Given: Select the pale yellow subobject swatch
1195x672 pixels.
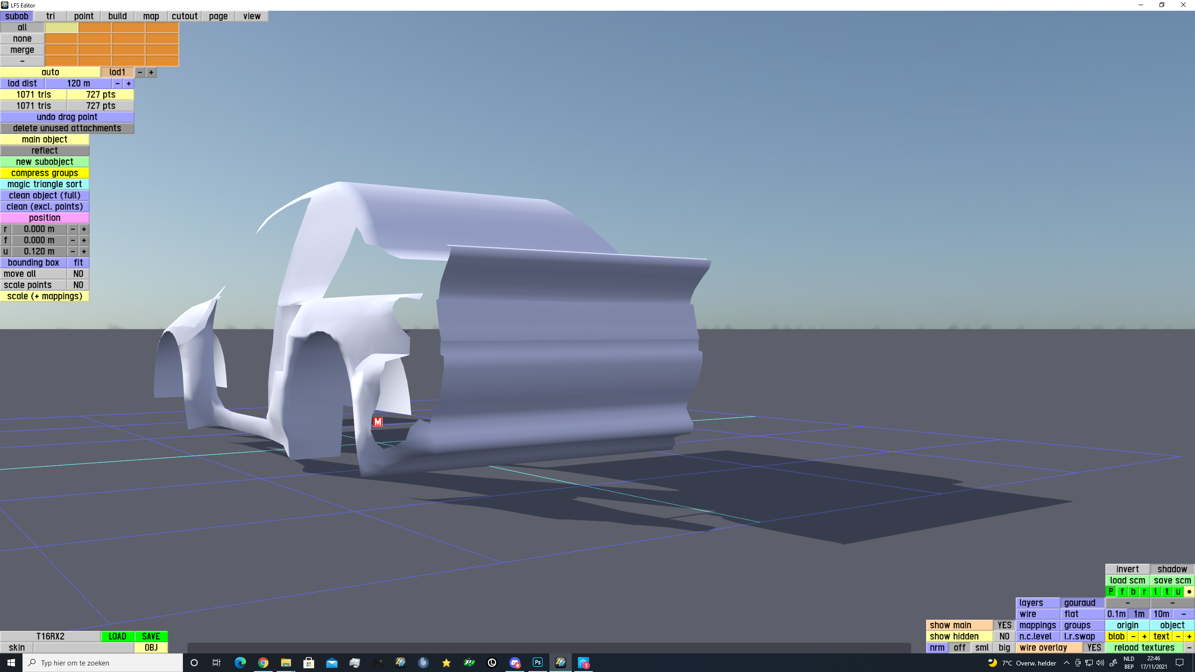Looking at the screenshot, I should [61, 28].
